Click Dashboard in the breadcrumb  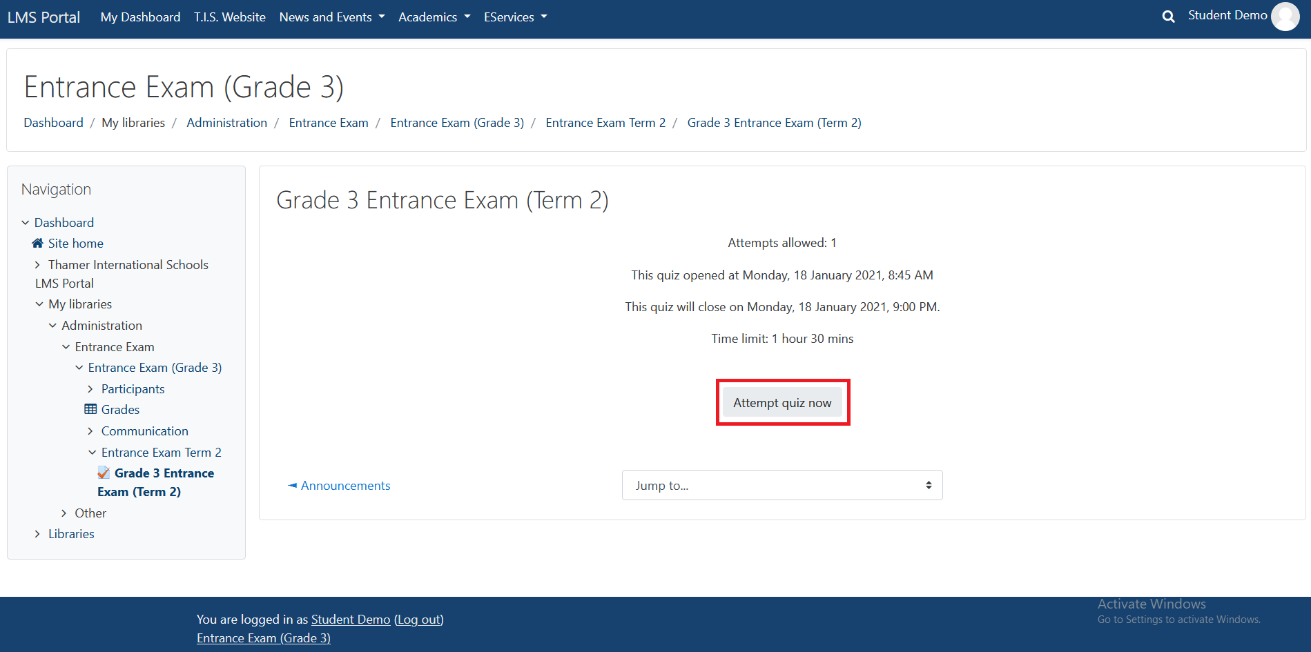click(53, 122)
